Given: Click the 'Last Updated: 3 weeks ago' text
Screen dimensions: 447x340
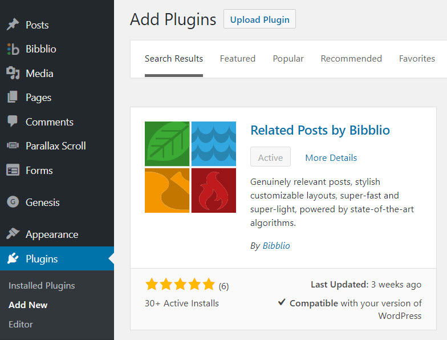Looking at the screenshot, I should tap(366, 284).
